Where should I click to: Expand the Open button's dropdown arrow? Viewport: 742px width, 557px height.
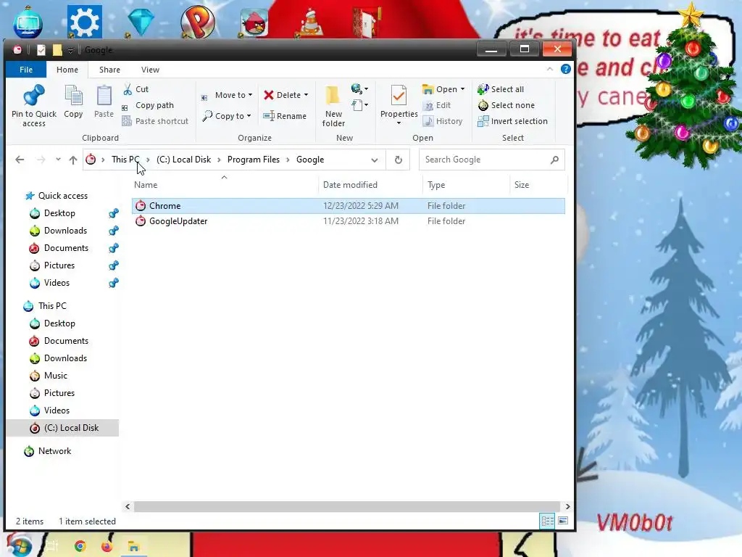(463, 89)
